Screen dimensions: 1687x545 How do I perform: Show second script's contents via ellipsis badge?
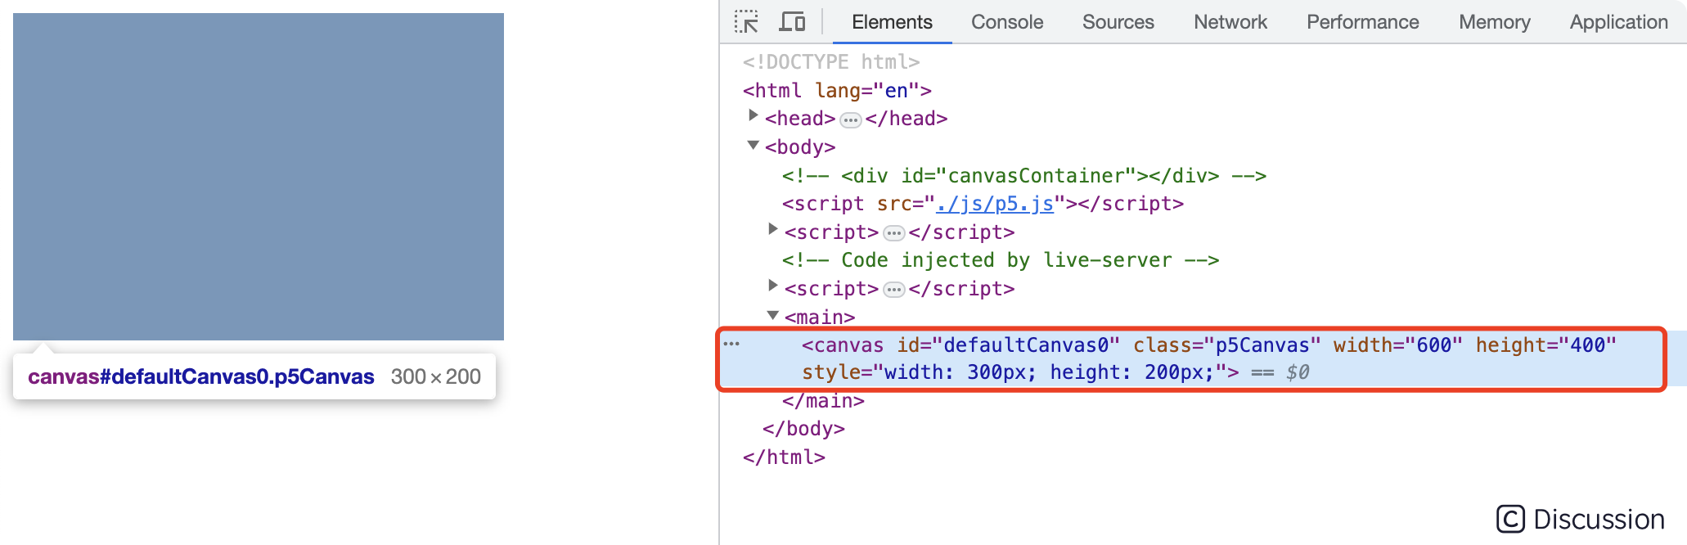[894, 291]
